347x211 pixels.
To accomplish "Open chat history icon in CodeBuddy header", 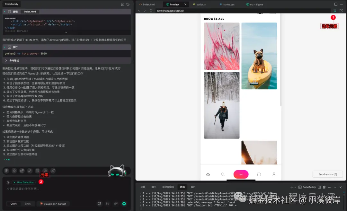I will pyautogui.click(x=128, y=4).
